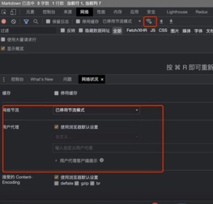Enable 使用大量请求行 checkbox
The height and width of the screenshot is (204, 213).
(3, 39)
